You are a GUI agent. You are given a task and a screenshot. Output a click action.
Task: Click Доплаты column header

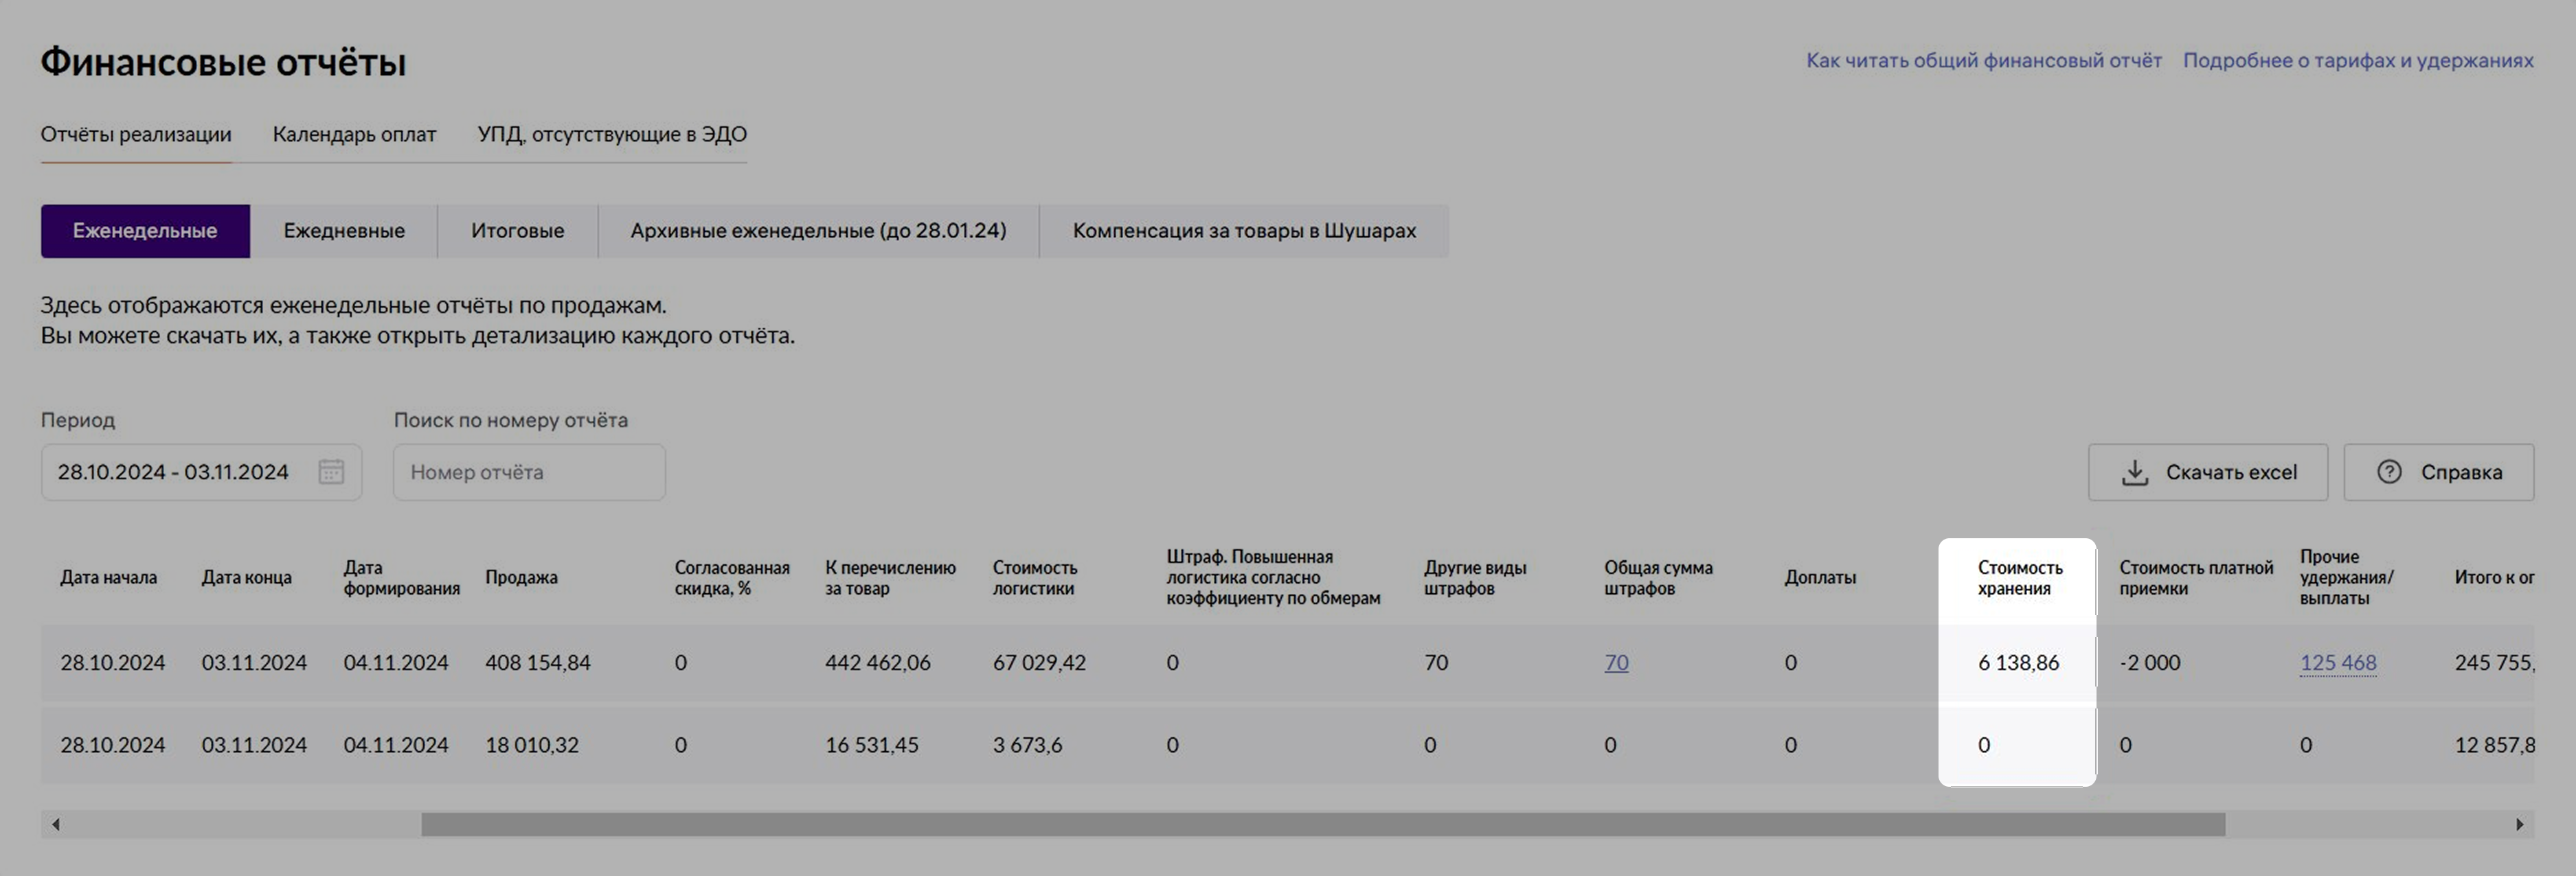point(1820,577)
